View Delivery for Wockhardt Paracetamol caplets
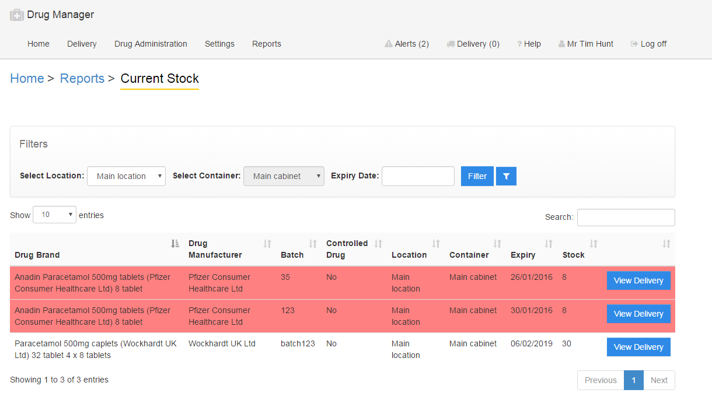Viewport: 712px width, 414px height. pos(638,347)
